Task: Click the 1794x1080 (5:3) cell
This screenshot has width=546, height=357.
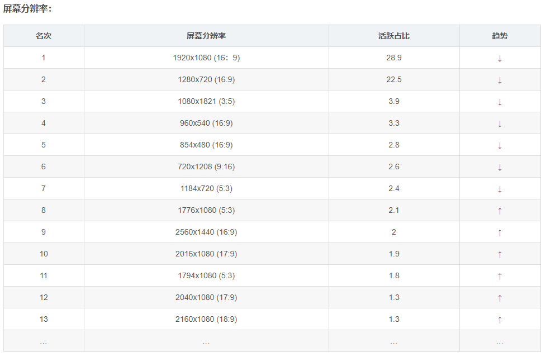Action: tap(206, 275)
